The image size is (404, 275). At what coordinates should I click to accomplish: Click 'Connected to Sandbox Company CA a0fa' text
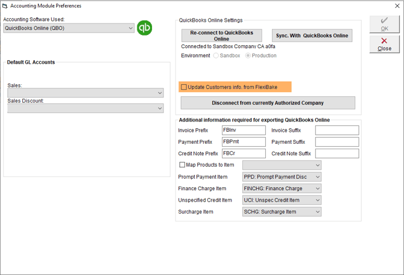228,46
